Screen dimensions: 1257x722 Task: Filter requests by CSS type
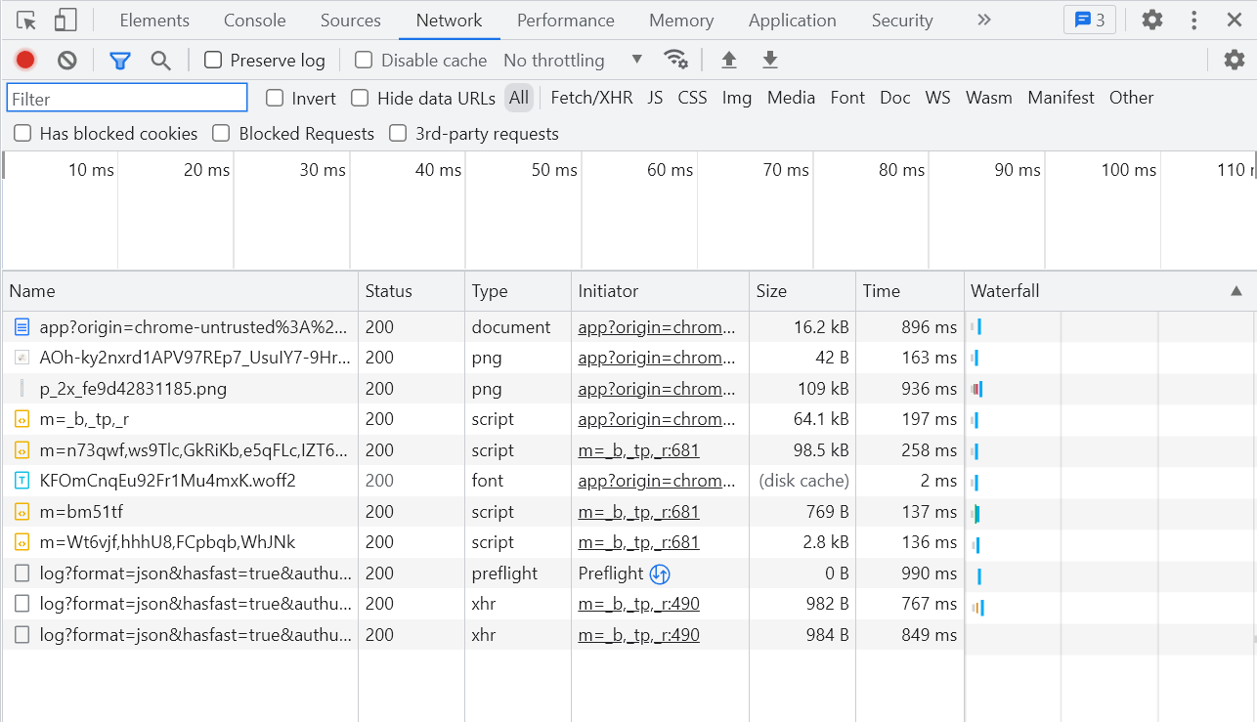pyautogui.click(x=692, y=98)
